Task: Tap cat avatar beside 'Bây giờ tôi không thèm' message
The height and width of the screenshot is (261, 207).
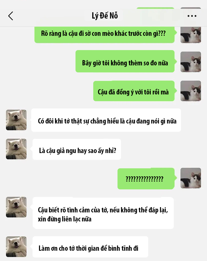Action: pyautogui.click(x=191, y=62)
